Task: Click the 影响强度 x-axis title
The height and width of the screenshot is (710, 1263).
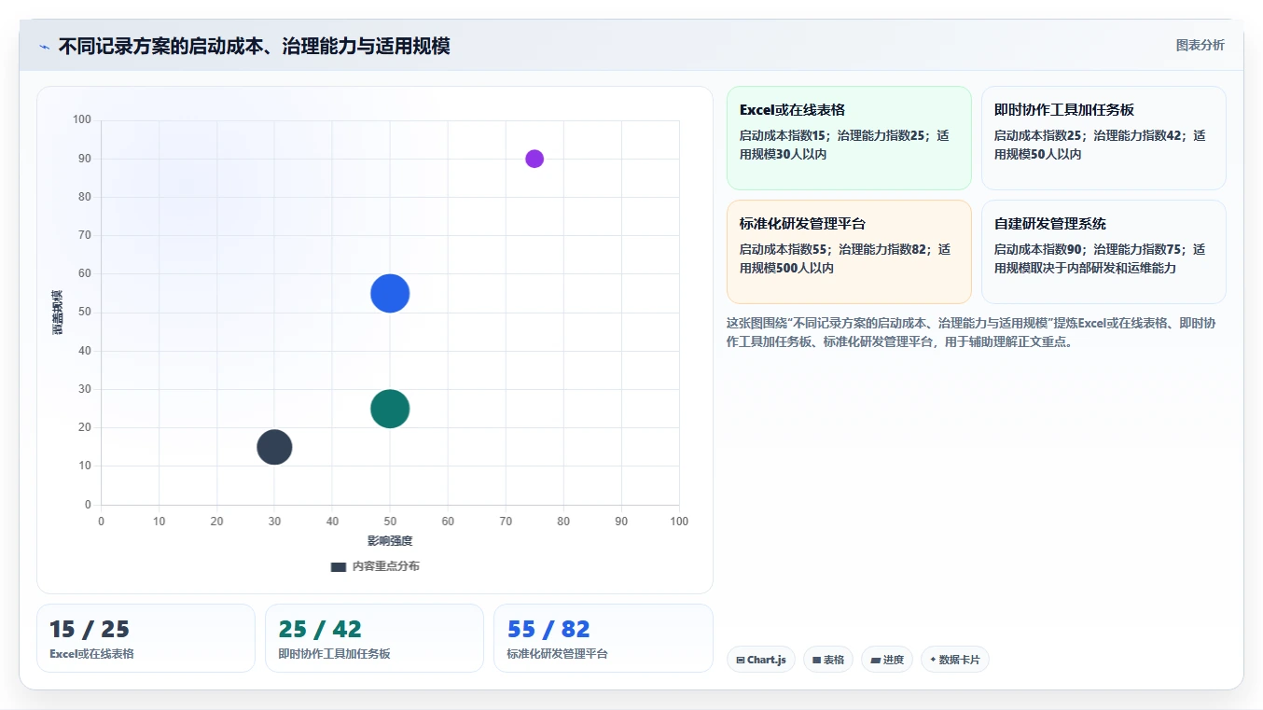Action: point(390,541)
